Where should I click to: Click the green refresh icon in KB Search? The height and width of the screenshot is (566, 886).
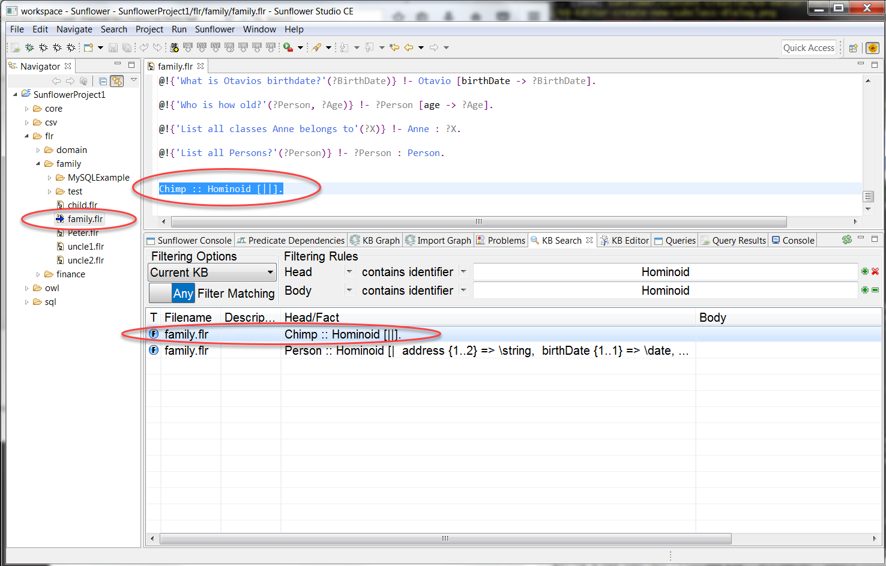[846, 239]
